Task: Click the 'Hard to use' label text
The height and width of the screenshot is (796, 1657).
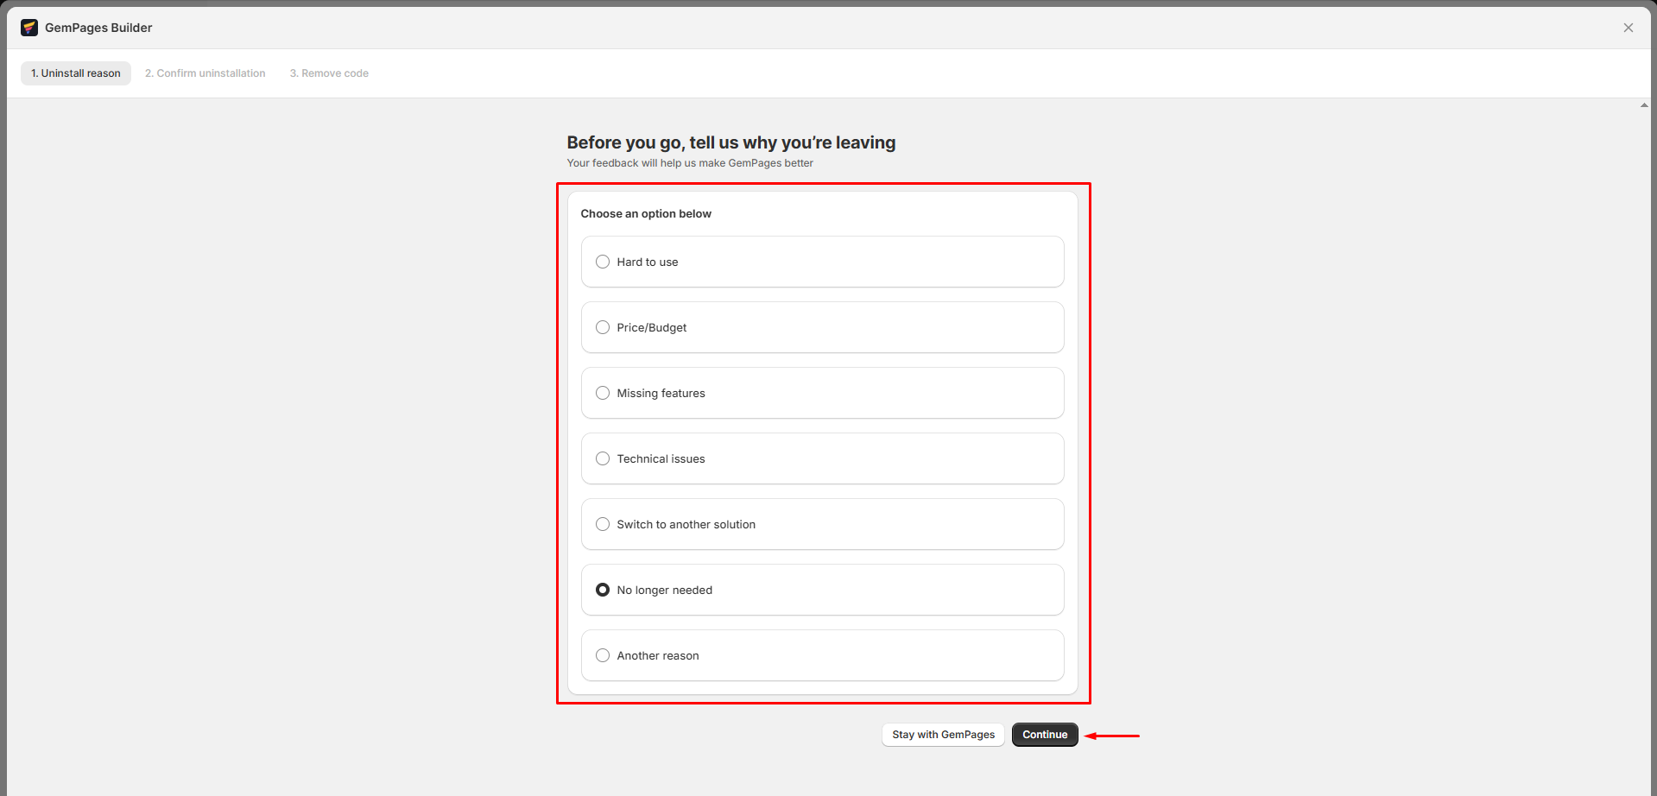Action: pyautogui.click(x=647, y=262)
